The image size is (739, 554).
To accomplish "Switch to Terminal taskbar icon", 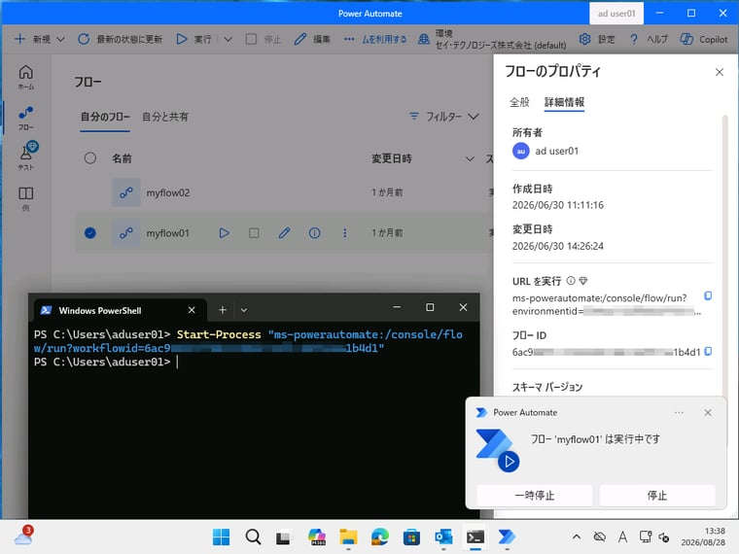I will 475,537.
